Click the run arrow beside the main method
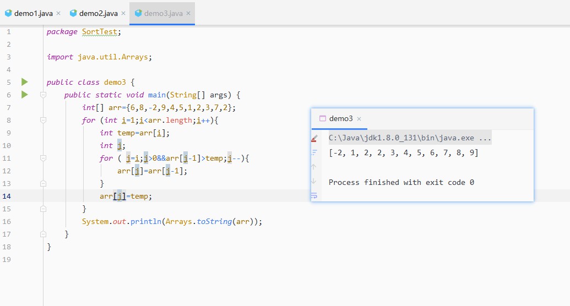570x306 pixels. 24,95
